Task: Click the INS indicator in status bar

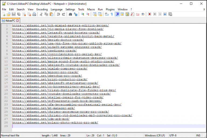Action: (x=198, y=136)
